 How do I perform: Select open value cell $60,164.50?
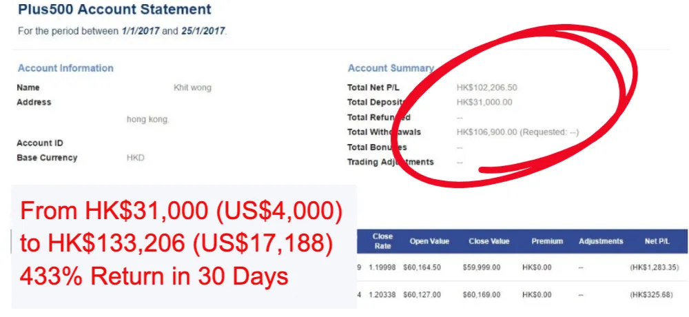tap(422, 267)
